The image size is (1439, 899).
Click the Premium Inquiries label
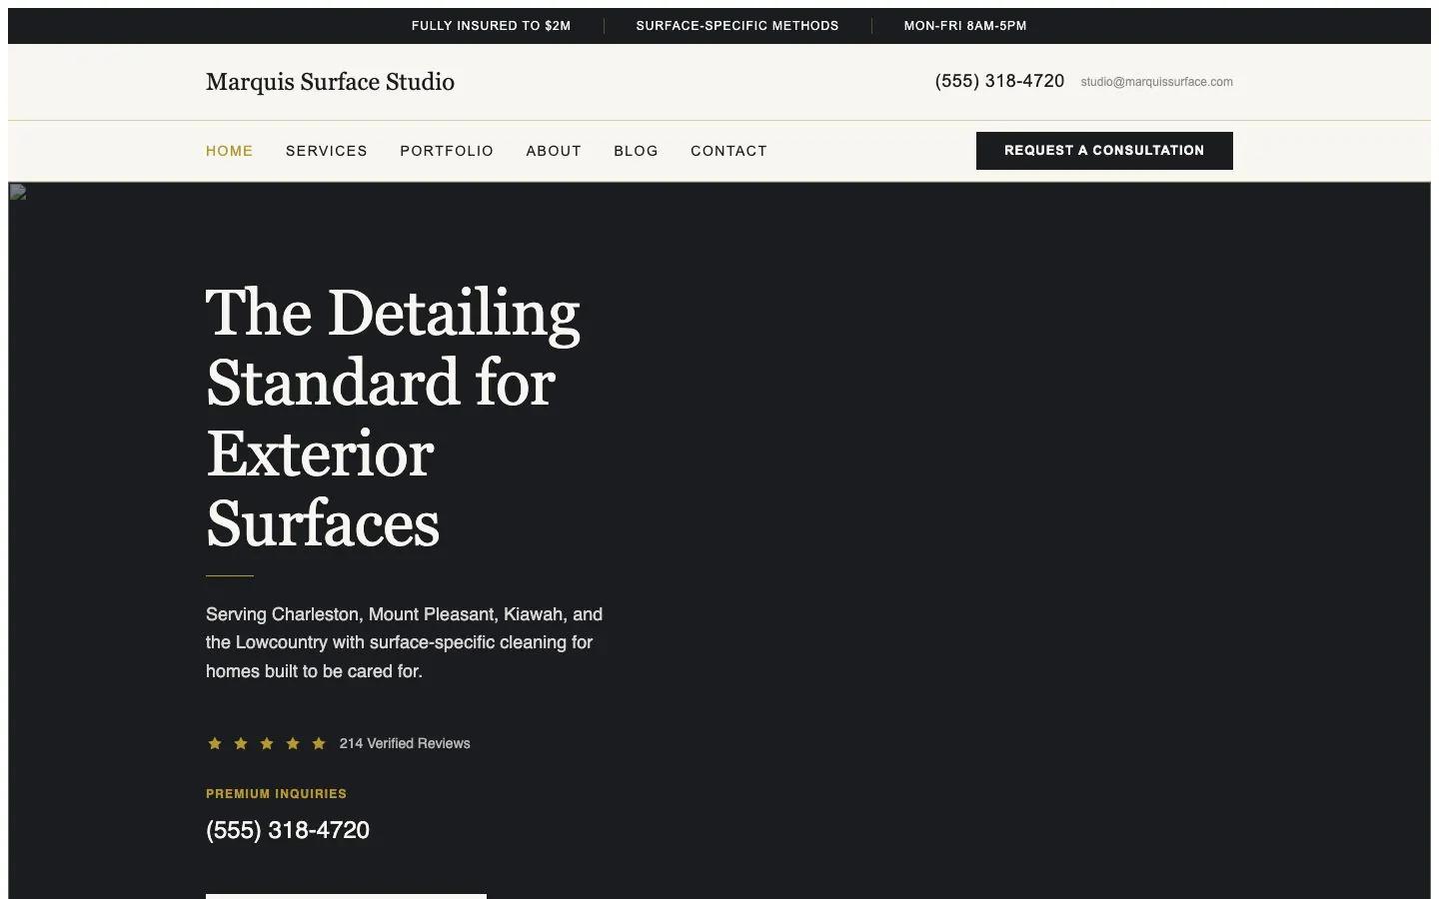pyautogui.click(x=276, y=794)
